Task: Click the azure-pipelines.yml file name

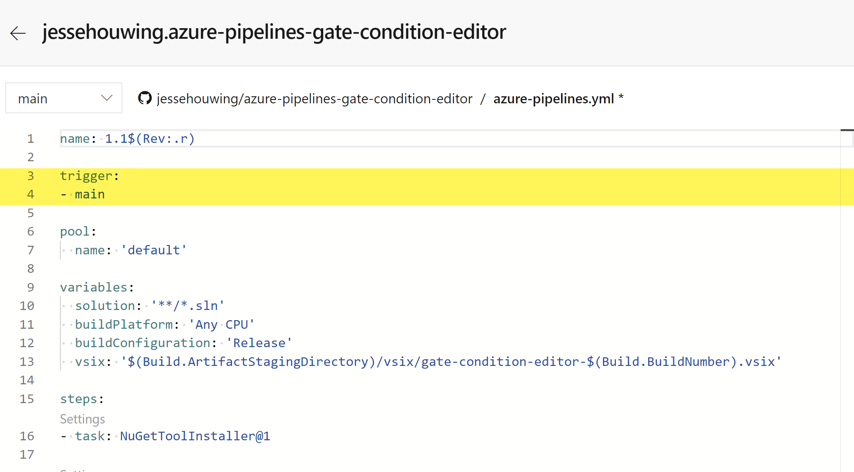Action: 553,99
